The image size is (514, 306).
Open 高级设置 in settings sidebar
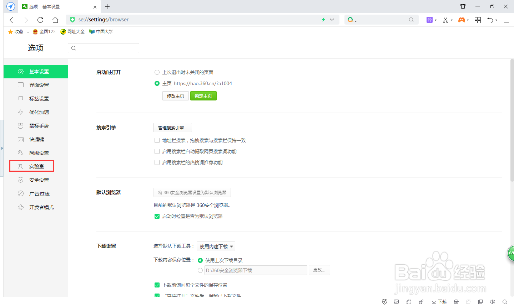tap(36, 153)
